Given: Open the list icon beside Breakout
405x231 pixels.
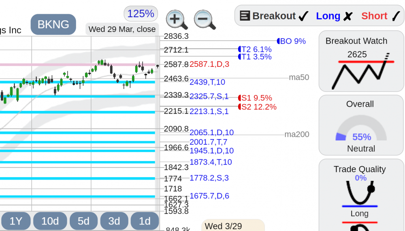Looking at the screenshot, I should click(x=245, y=16).
